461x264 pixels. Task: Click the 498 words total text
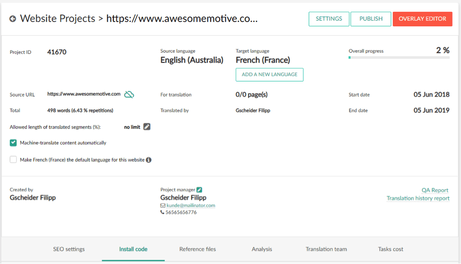tap(80, 111)
